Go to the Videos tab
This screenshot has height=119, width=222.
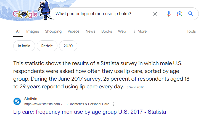click(x=73, y=31)
